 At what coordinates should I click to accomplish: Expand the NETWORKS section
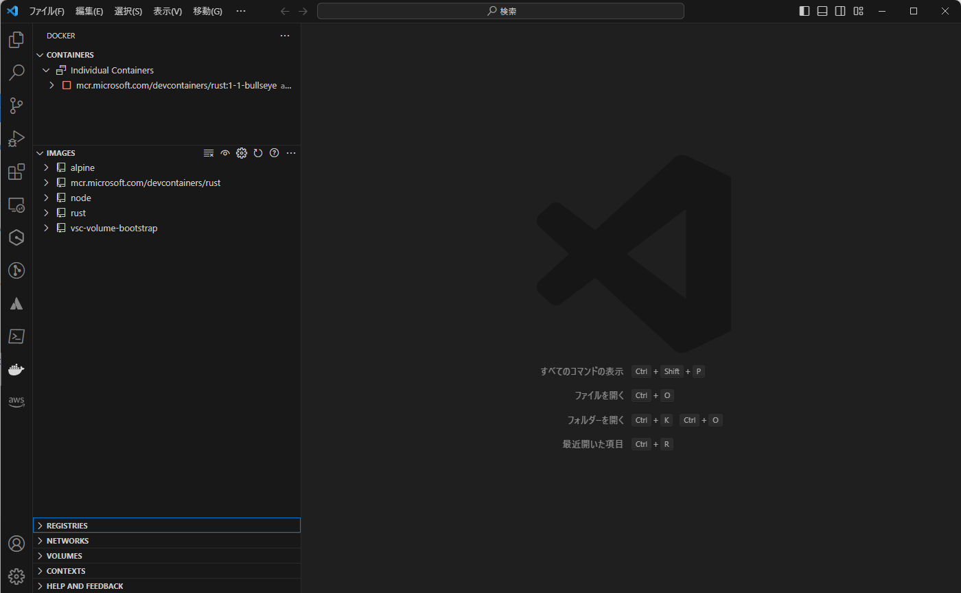click(x=167, y=541)
